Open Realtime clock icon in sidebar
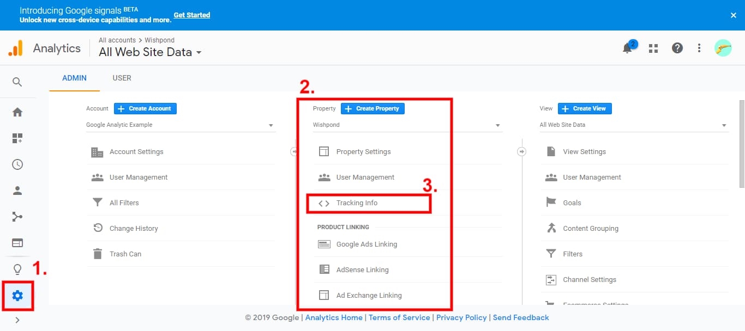This screenshot has width=745, height=331. [17, 164]
